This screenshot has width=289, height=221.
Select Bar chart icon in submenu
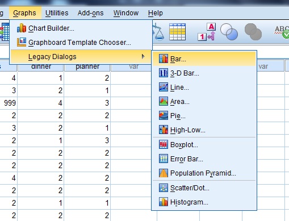click(164, 59)
